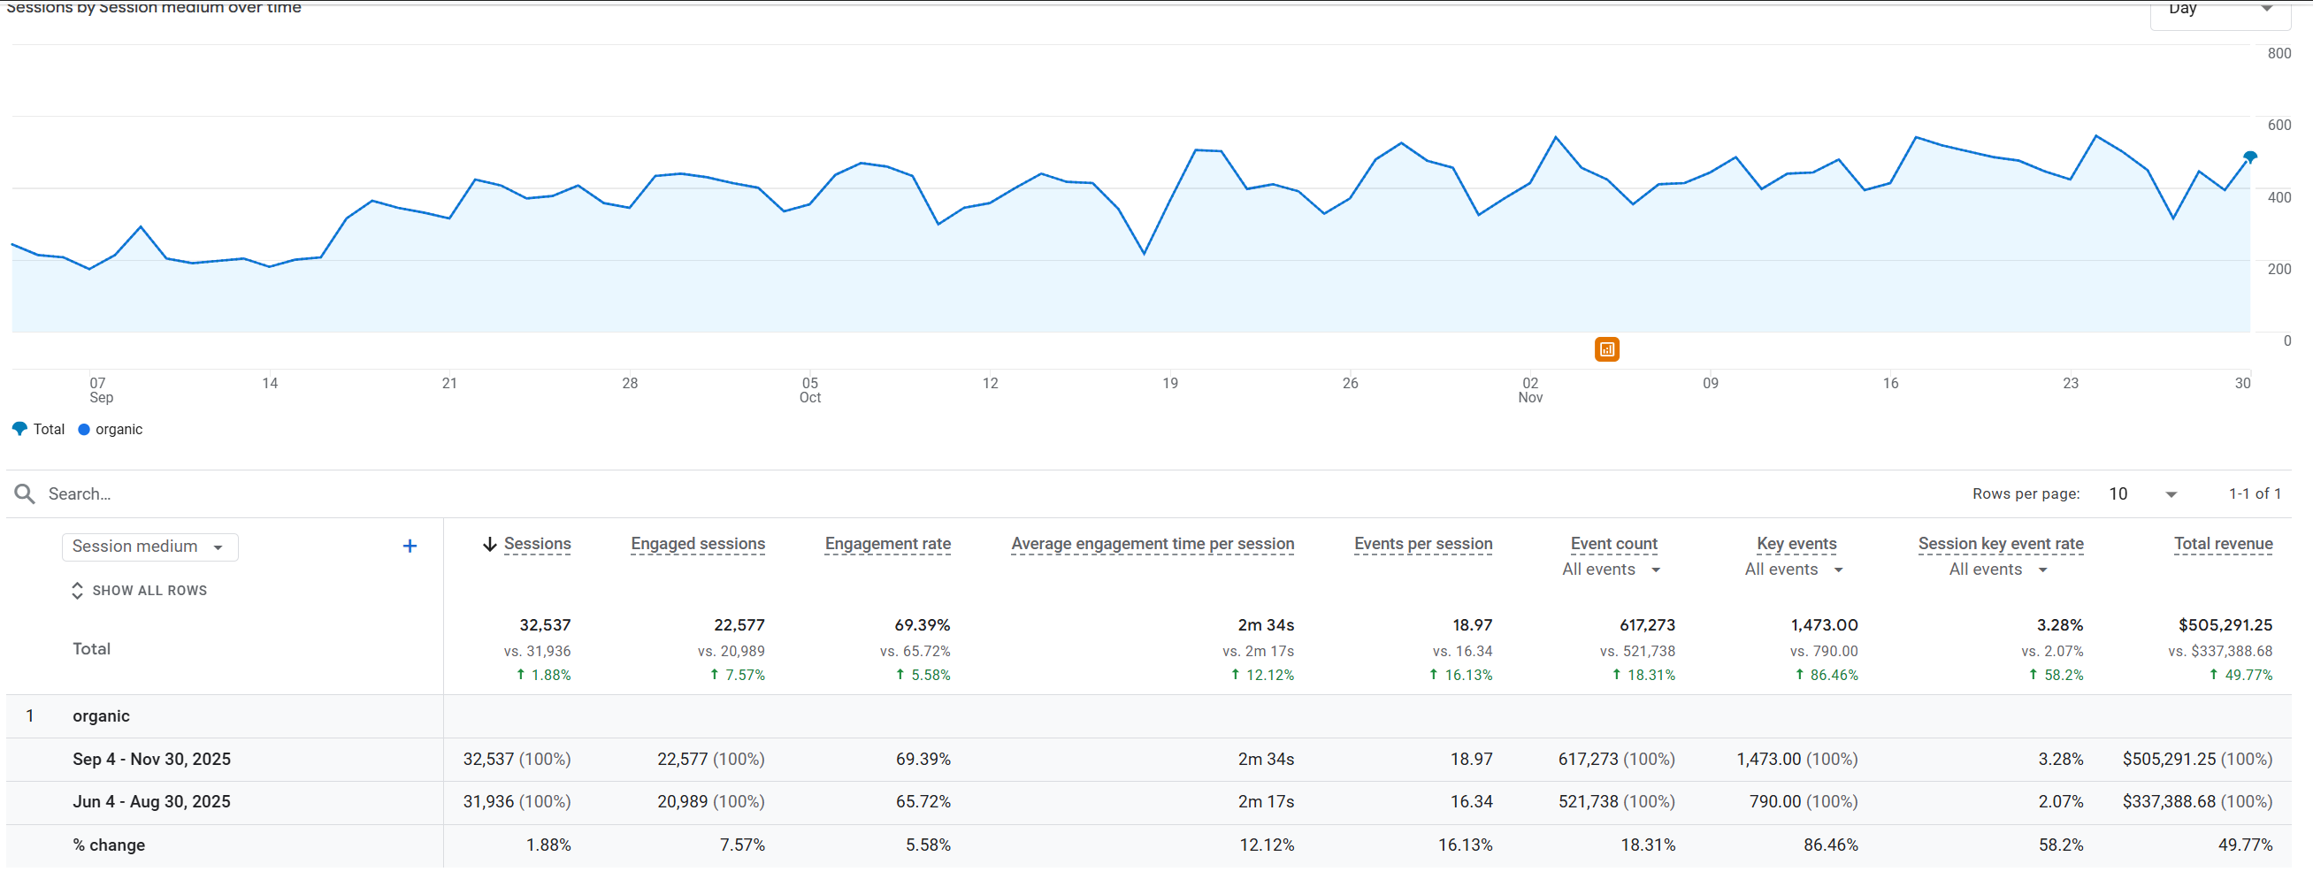Click the 1,473.00 total key events value
The height and width of the screenshot is (887, 2313).
coord(1824,625)
